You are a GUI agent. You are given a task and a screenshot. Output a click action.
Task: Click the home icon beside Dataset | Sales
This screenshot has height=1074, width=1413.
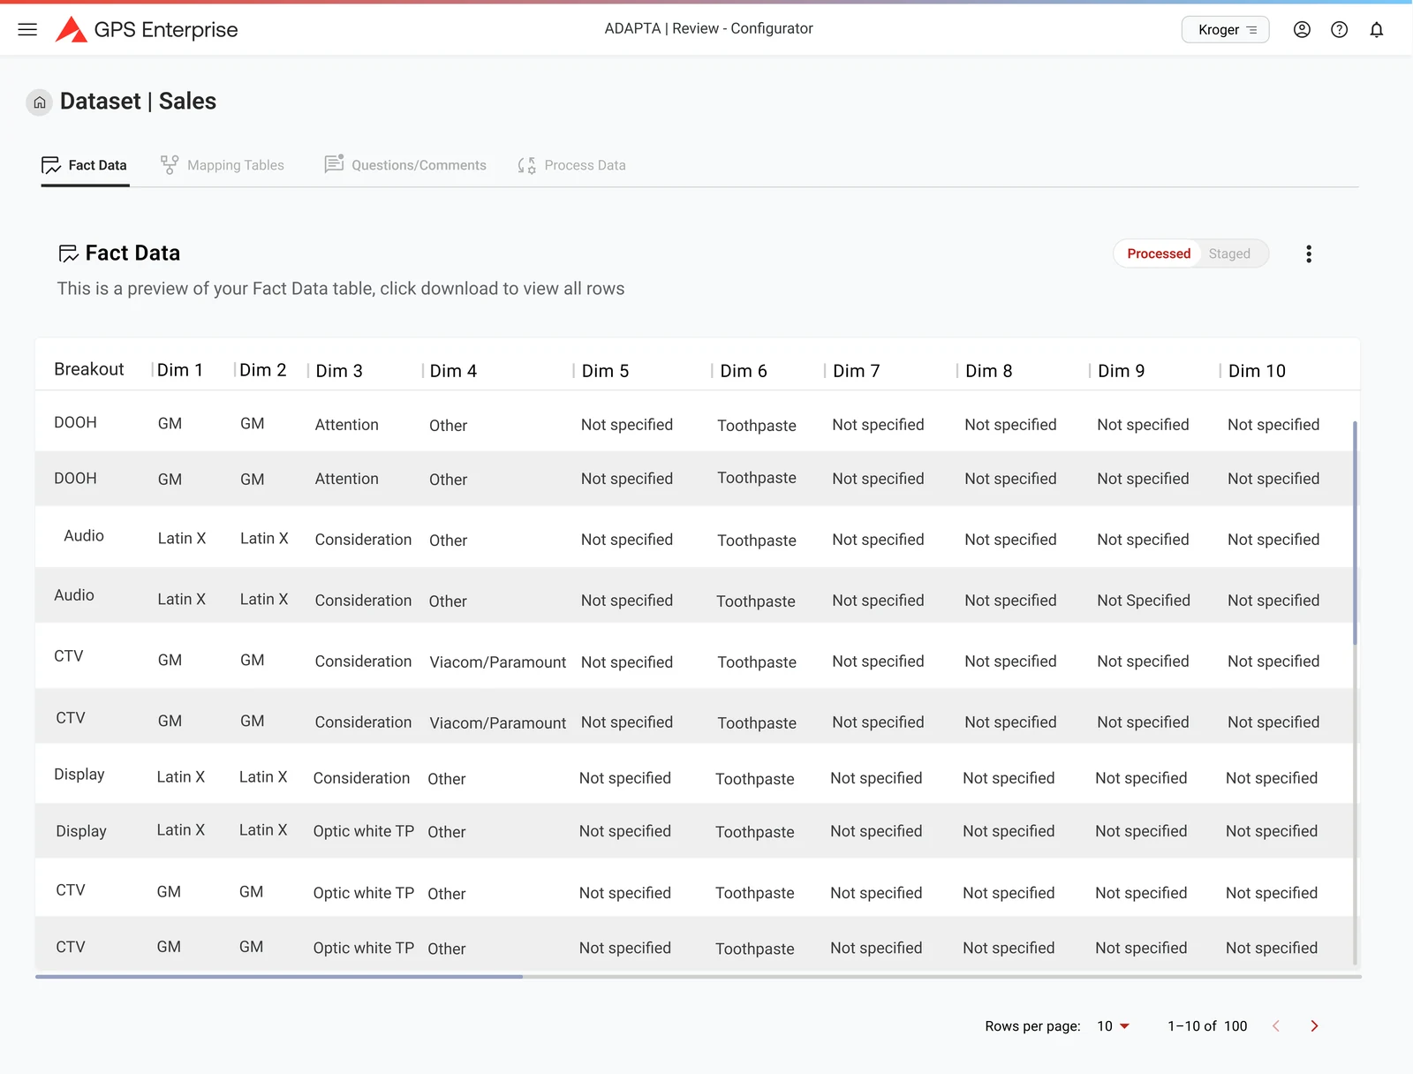(x=40, y=102)
